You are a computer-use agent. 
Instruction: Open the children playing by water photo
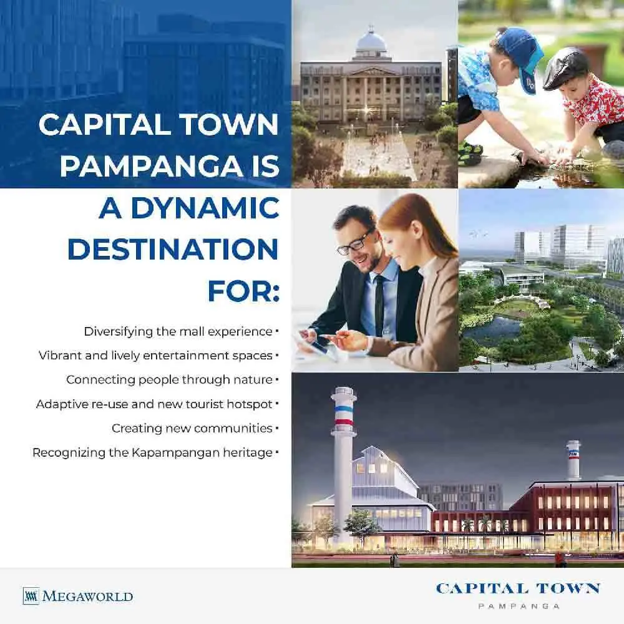click(x=541, y=94)
